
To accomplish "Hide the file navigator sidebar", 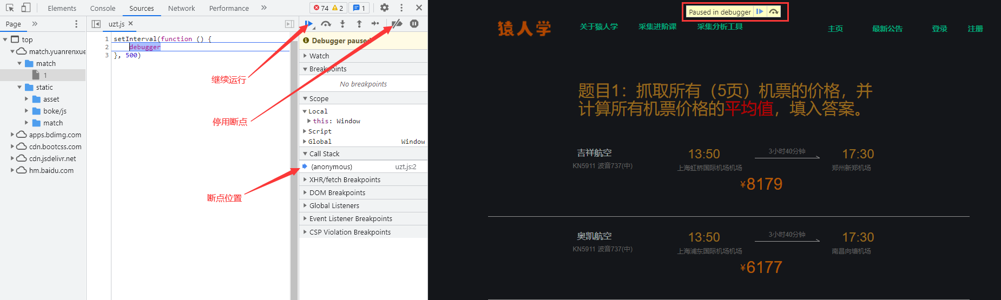I will pos(96,24).
